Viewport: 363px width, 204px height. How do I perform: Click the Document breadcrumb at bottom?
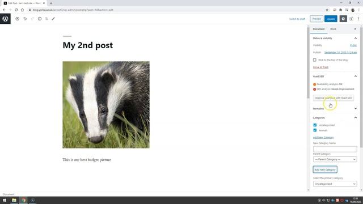(9, 194)
